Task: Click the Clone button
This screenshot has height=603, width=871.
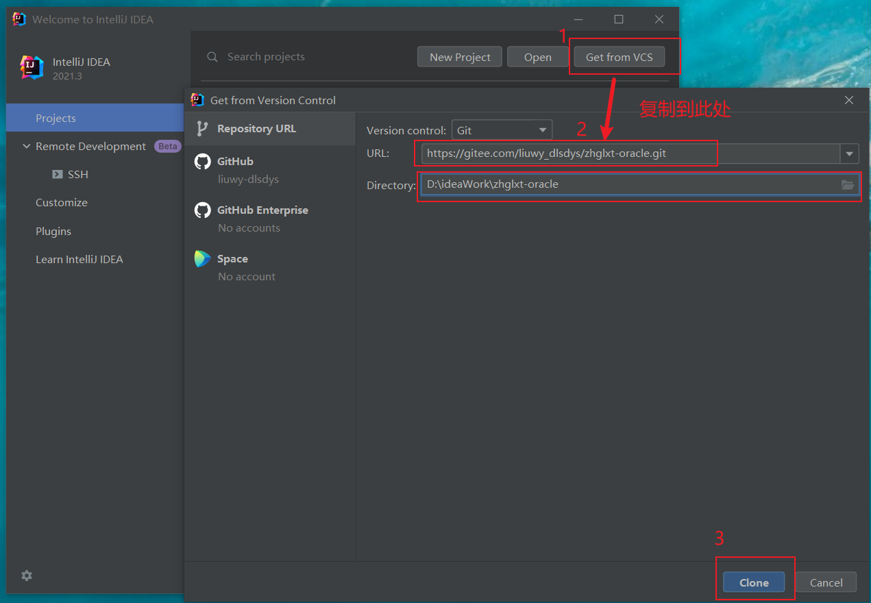Action: tap(754, 582)
